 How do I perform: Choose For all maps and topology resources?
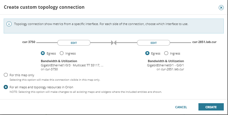click(6, 87)
